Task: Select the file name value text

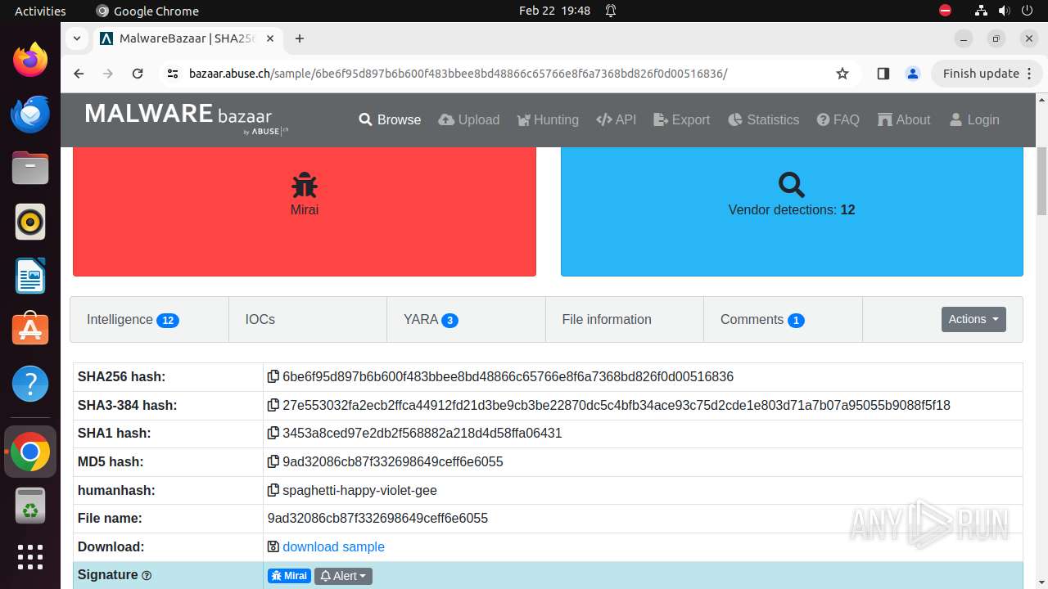Action: click(377, 519)
